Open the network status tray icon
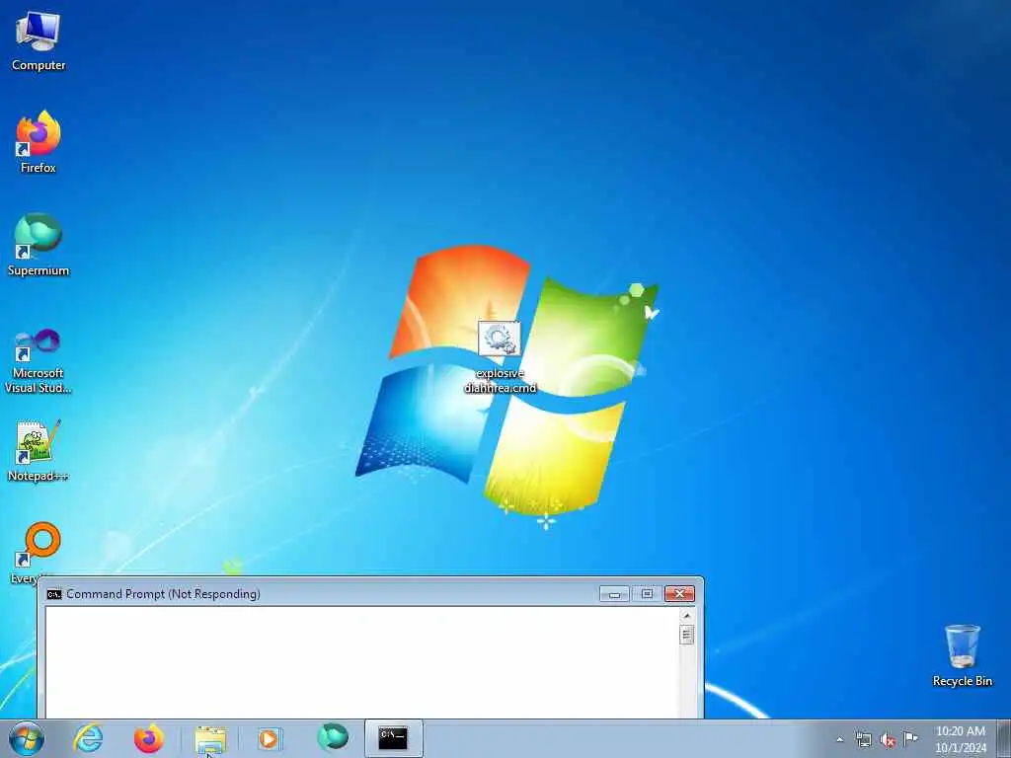 tap(863, 739)
